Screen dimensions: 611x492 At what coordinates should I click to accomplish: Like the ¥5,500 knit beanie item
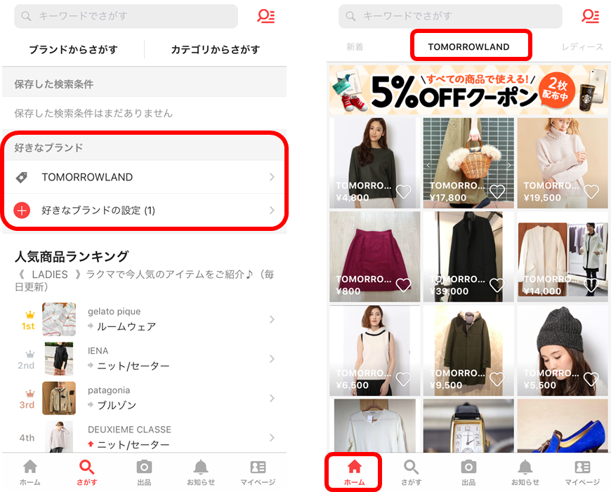pyautogui.click(x=591, y=378)
